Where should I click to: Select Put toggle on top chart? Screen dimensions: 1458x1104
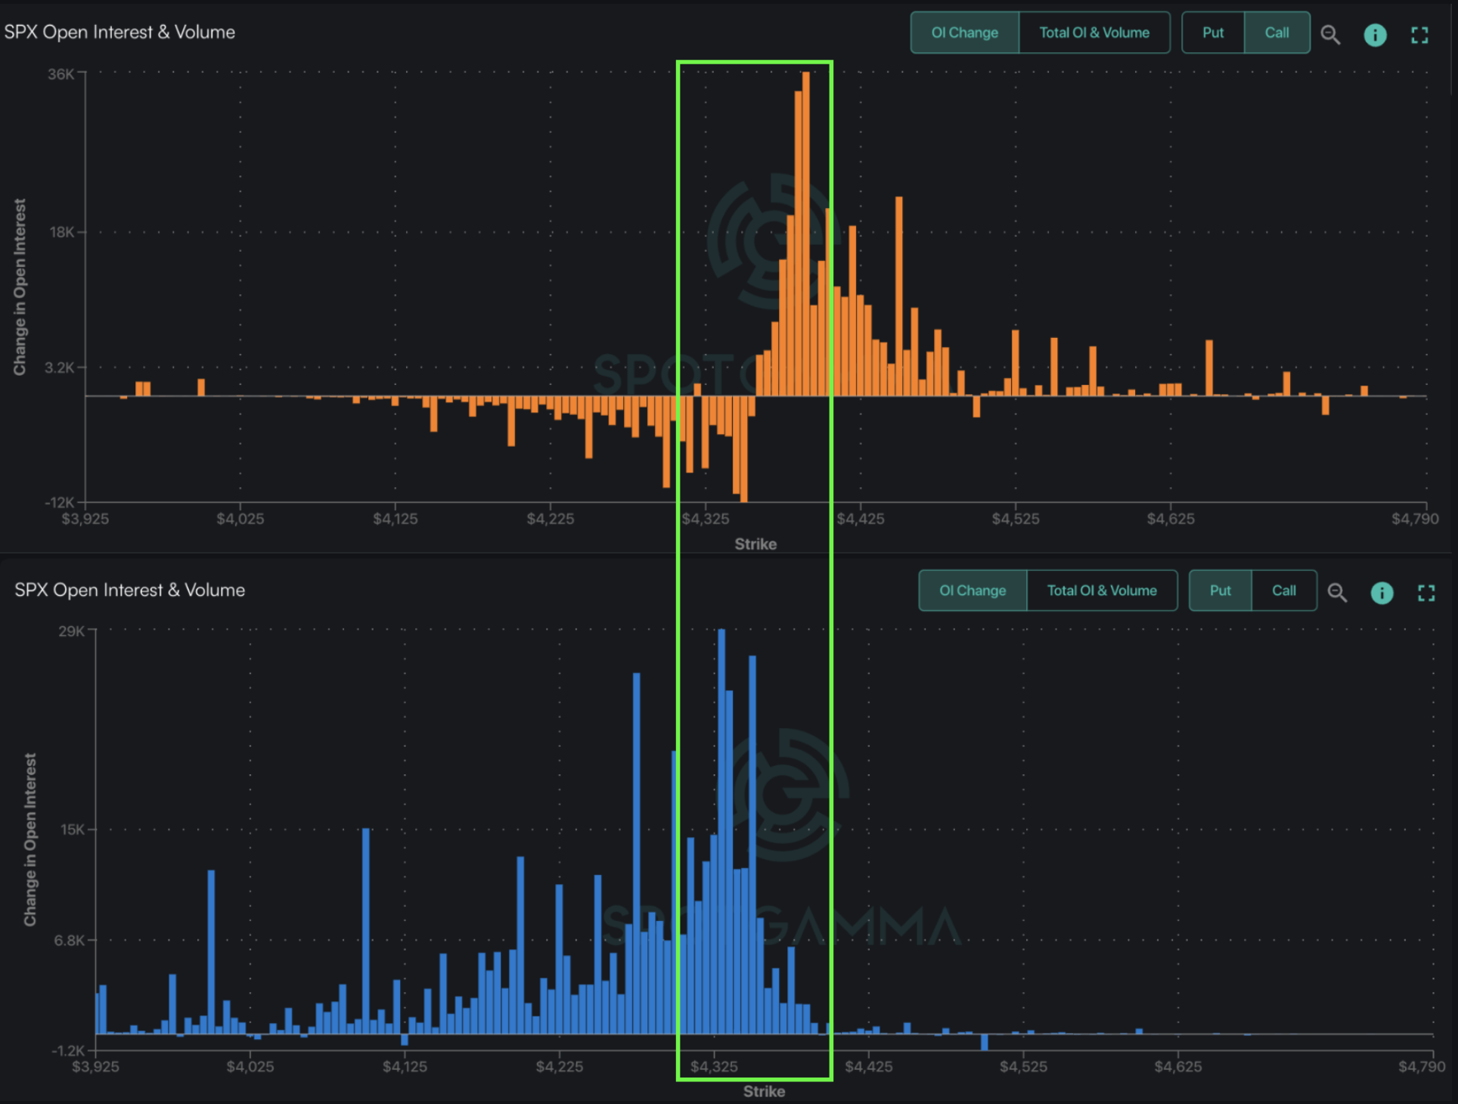1213,33
